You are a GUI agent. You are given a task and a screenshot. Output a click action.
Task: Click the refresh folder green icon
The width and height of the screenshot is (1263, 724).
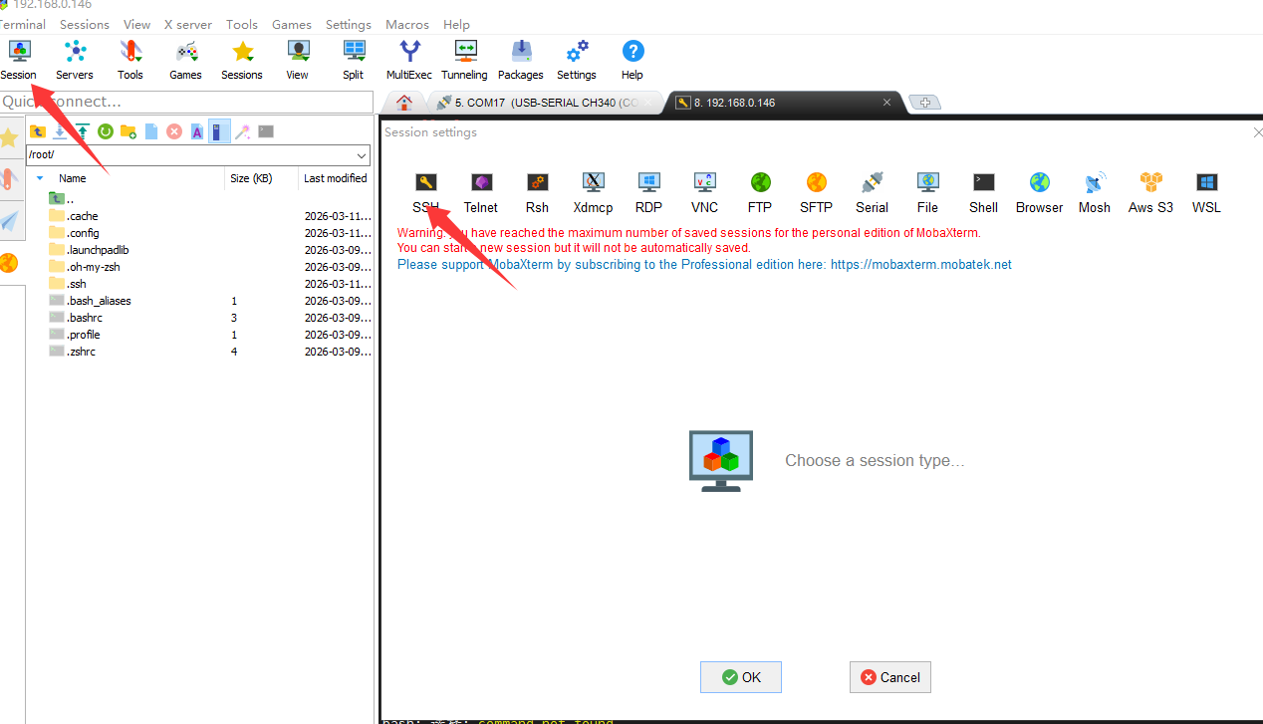[105, 131]
